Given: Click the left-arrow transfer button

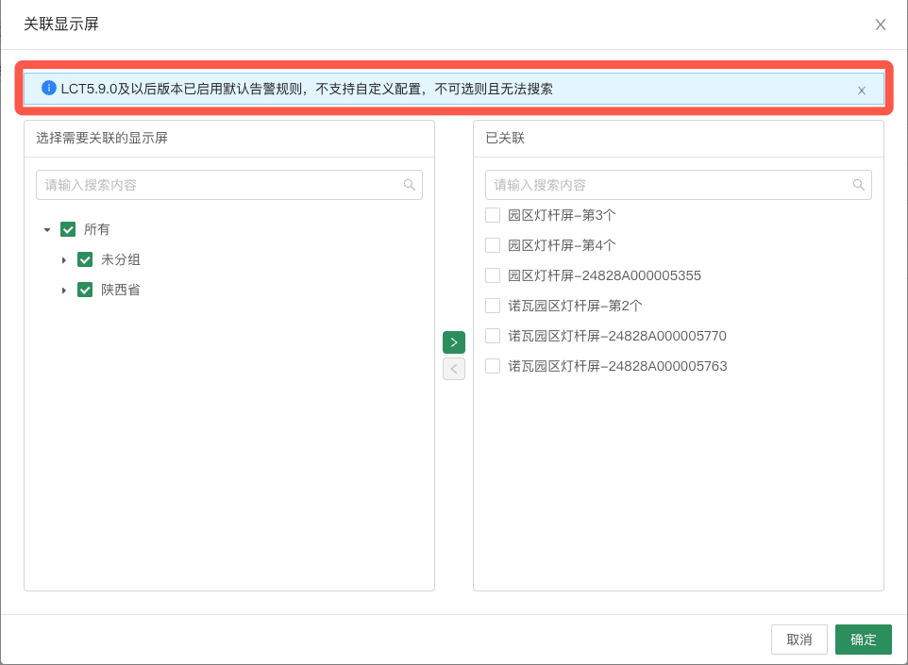Looking at the screenshot, I should tap(454, 369).
